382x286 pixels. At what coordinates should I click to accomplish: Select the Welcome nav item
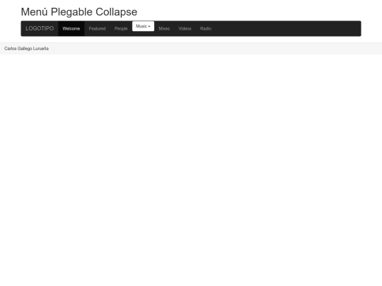[x=71, y=28]
